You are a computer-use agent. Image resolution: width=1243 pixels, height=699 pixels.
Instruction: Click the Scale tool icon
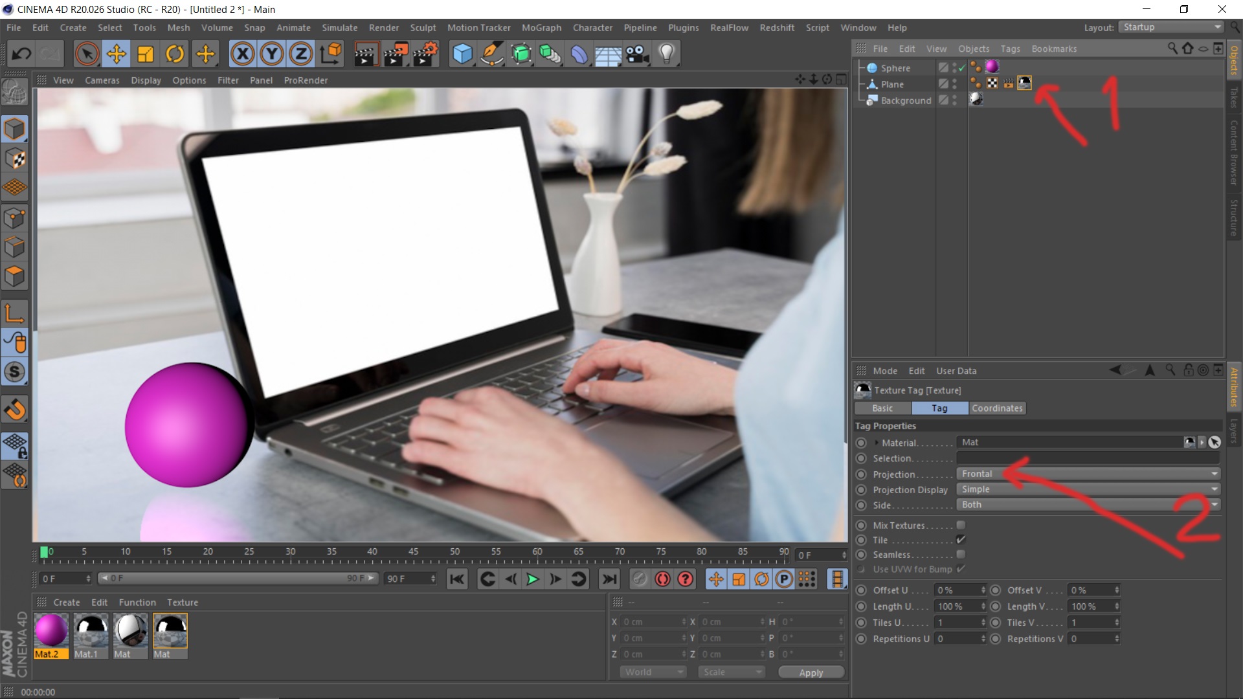(146, 54)
